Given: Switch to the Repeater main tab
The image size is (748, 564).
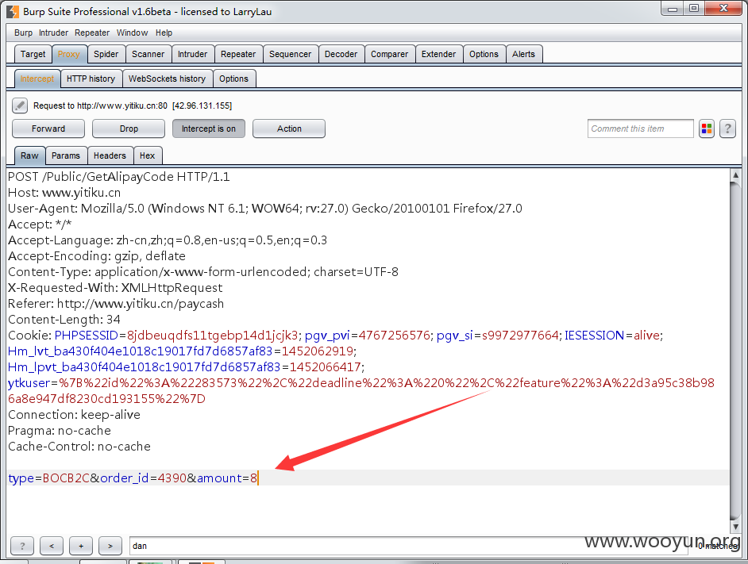Looking at the screenshot, I should [x=238, y=55].
